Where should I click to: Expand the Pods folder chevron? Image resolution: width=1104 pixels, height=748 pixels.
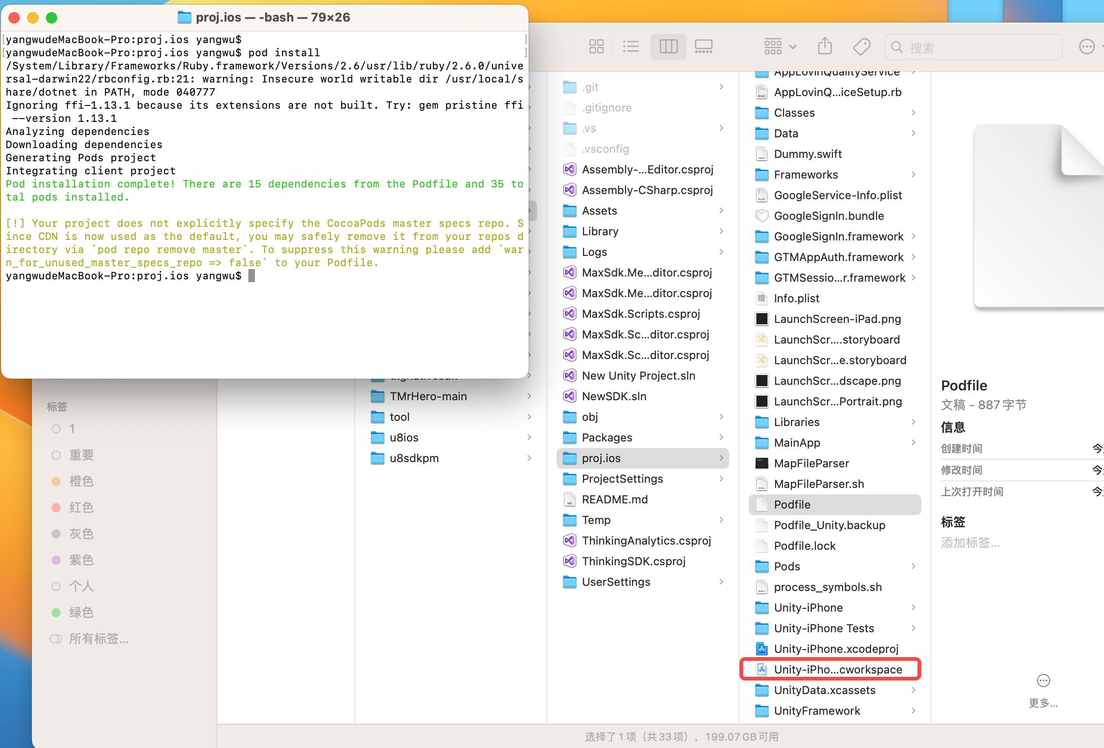[913, 567]
